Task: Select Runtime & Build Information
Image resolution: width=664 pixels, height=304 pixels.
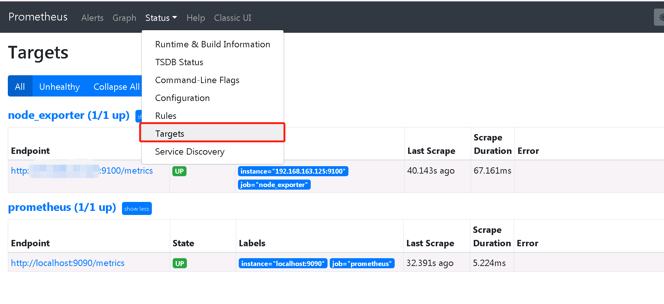Action: point(213,44)
